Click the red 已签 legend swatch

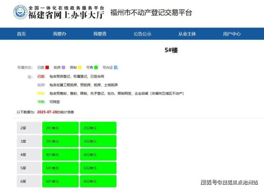47,67
